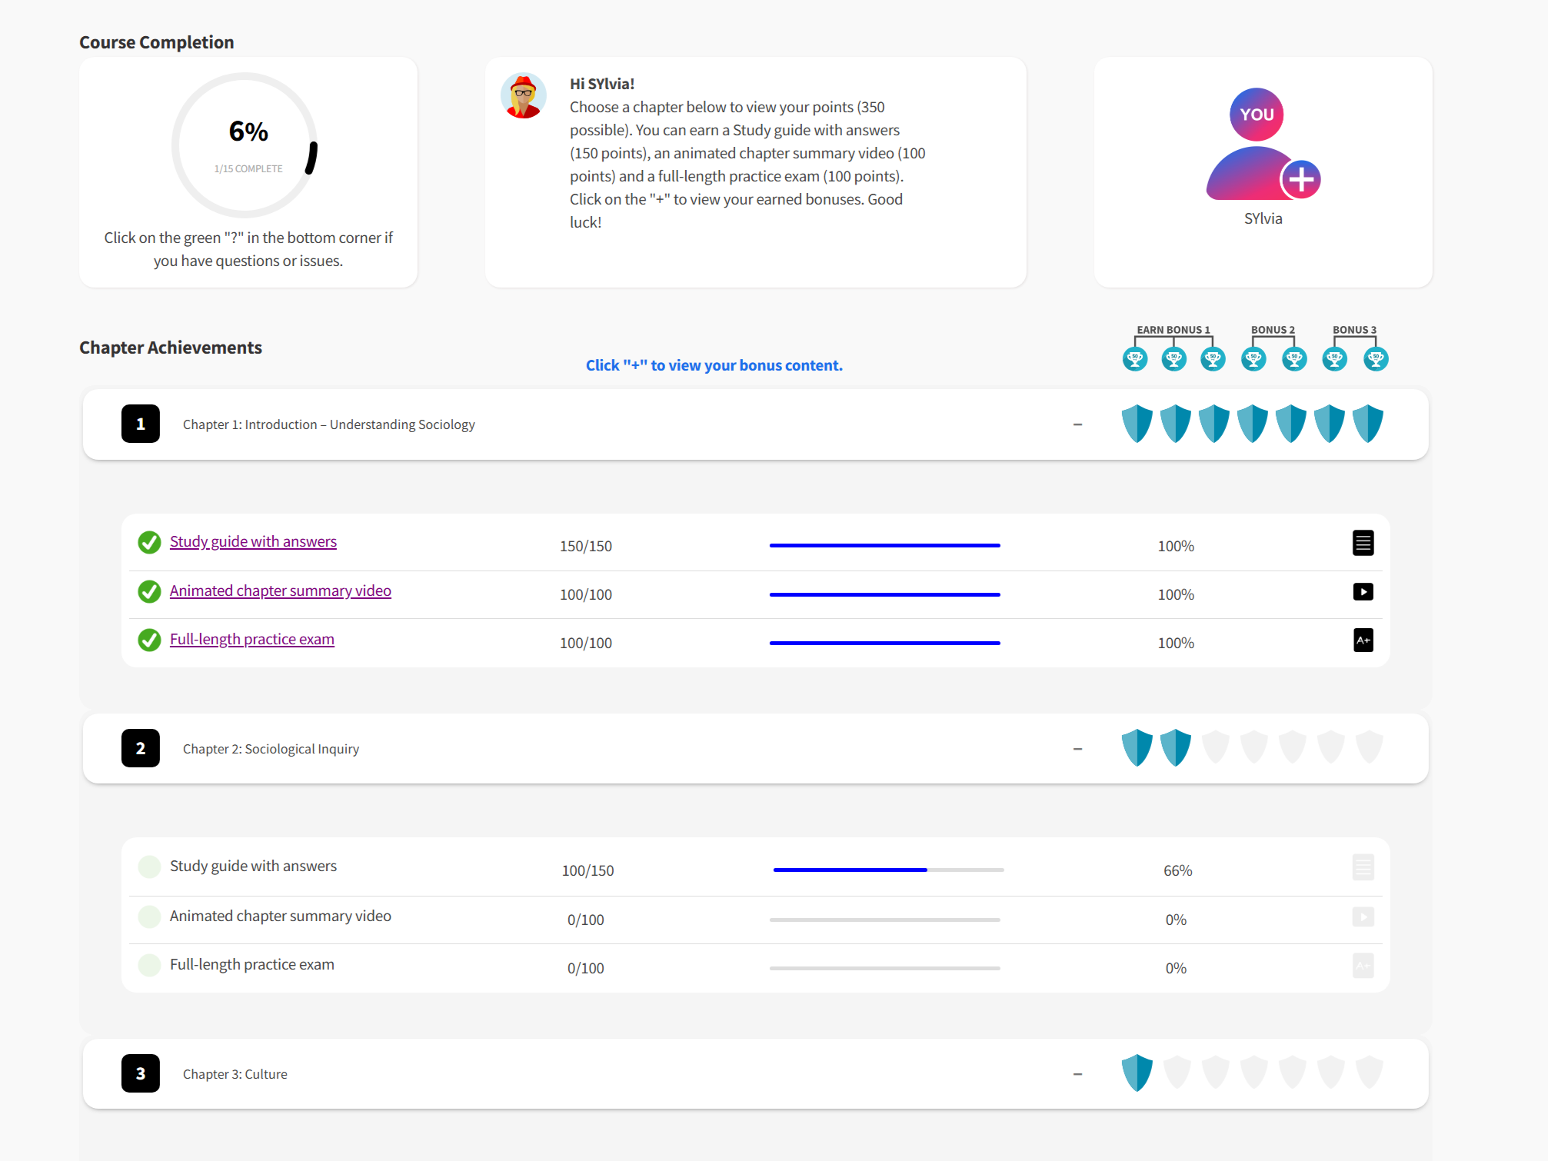Click Chapter 3: Culture title
The height and width of the screenshot is (1161, 1548).
235,1074
